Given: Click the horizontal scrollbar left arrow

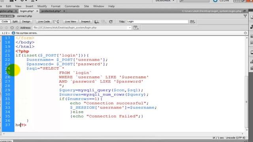Looking at the screenshot, I should point(4,134).
